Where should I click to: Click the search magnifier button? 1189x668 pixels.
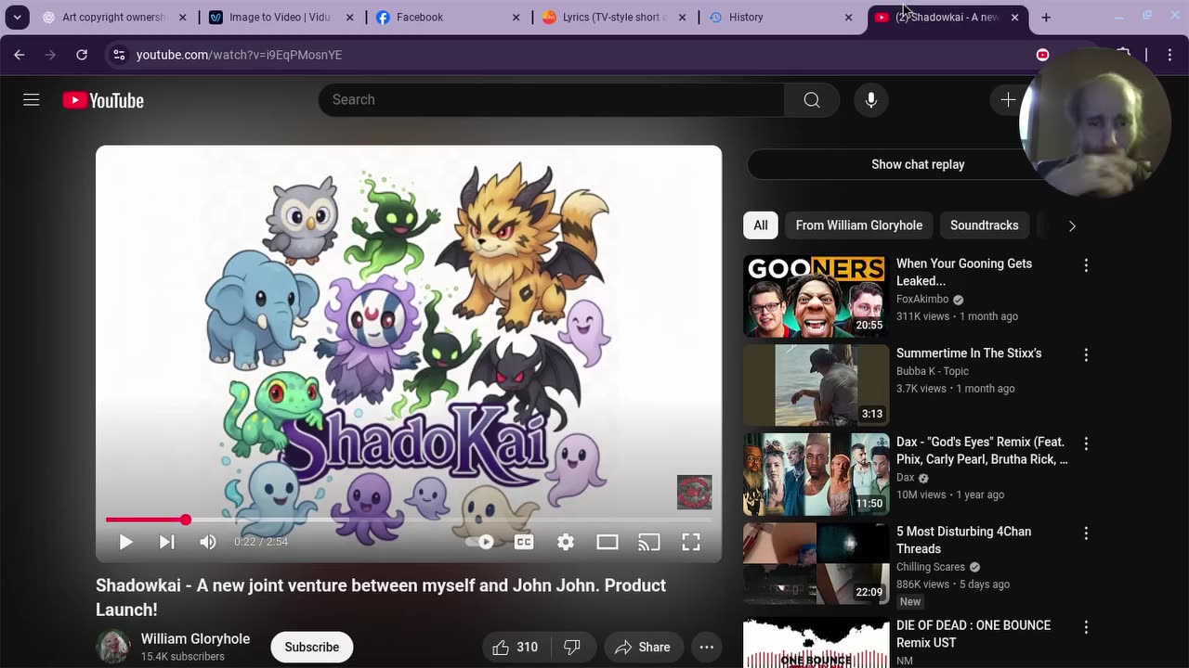pos(812,100)
